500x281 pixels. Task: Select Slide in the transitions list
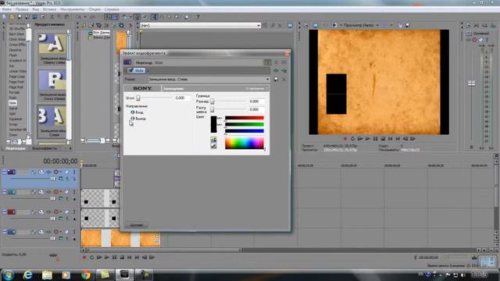coord(12,103)
